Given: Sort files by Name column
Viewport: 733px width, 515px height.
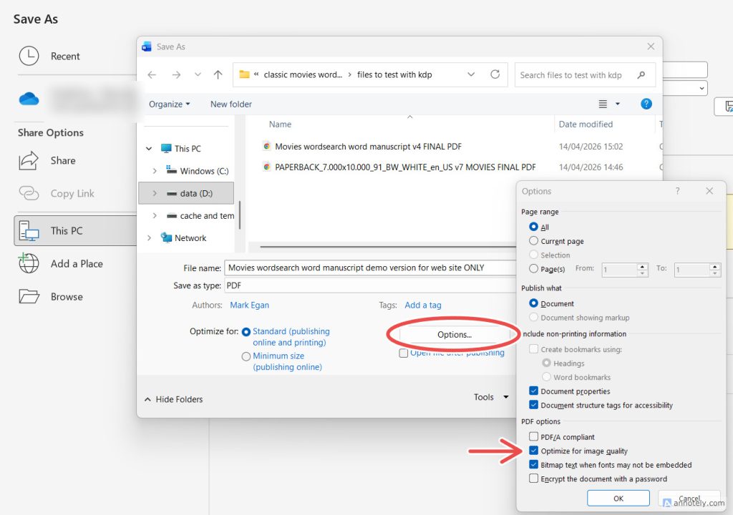Looking at the screenshot, I should [281, 124].
